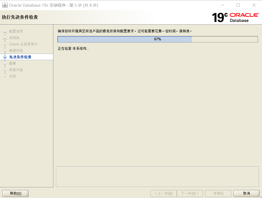Screen dimensions: 262x198
Task: Close the Oracle installer window
Action: 254,5
